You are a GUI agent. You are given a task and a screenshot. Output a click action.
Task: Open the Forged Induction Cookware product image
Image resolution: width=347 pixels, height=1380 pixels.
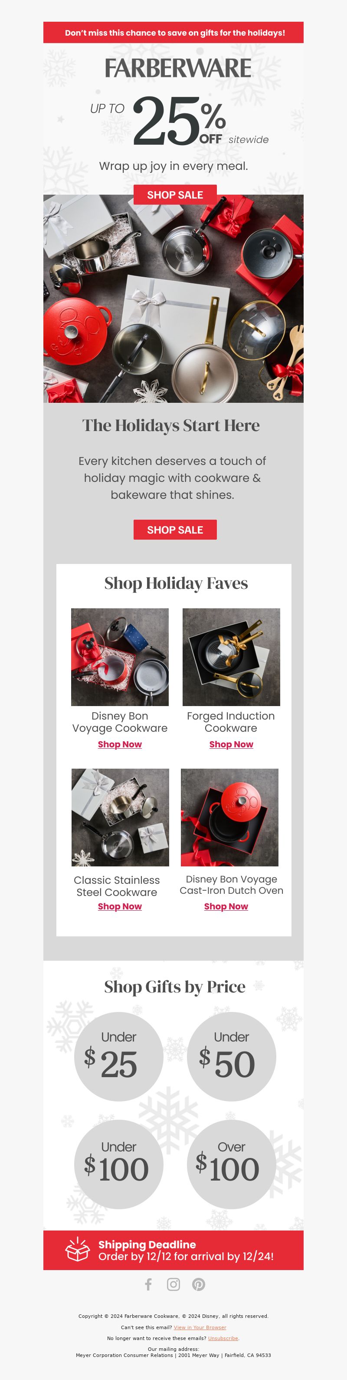pyautogui.click(x=231, y=657)
